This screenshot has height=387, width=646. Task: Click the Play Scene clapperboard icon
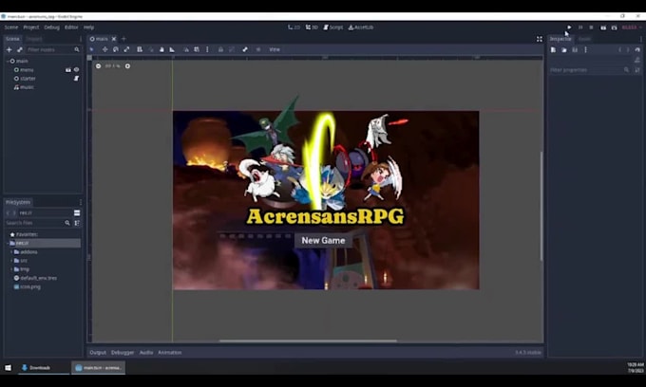(603, 28)
